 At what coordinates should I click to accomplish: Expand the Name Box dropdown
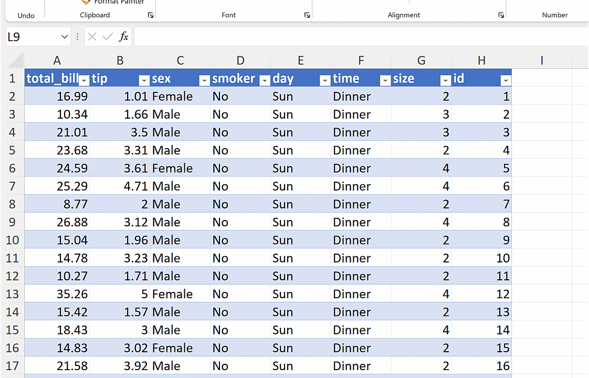(x=65, y=37)
